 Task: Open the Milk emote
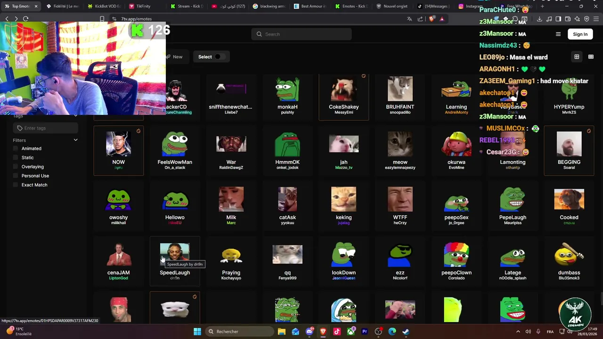click(x=231, y=206)
